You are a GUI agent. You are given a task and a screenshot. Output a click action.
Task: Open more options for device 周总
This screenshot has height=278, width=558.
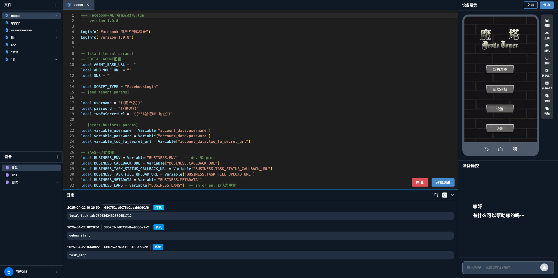point(57,168)
